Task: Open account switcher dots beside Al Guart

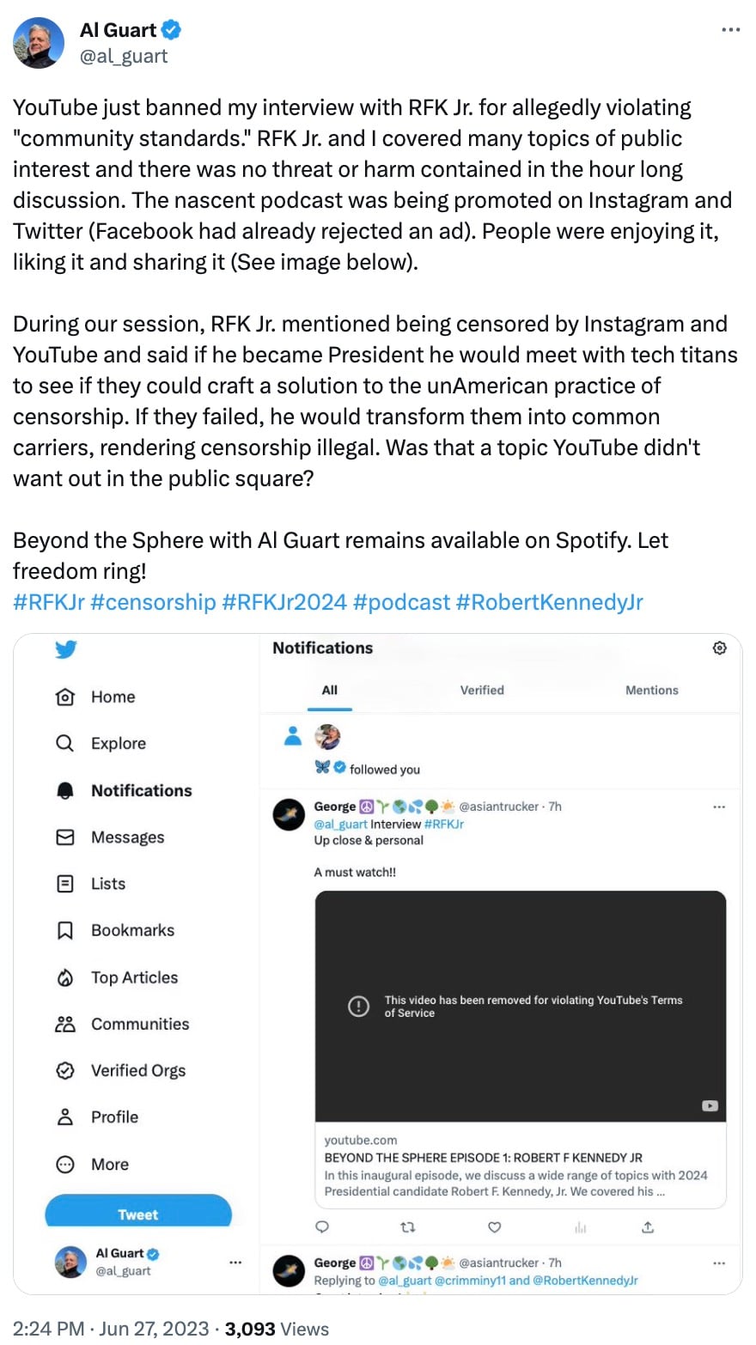Action: (235, 1262)
